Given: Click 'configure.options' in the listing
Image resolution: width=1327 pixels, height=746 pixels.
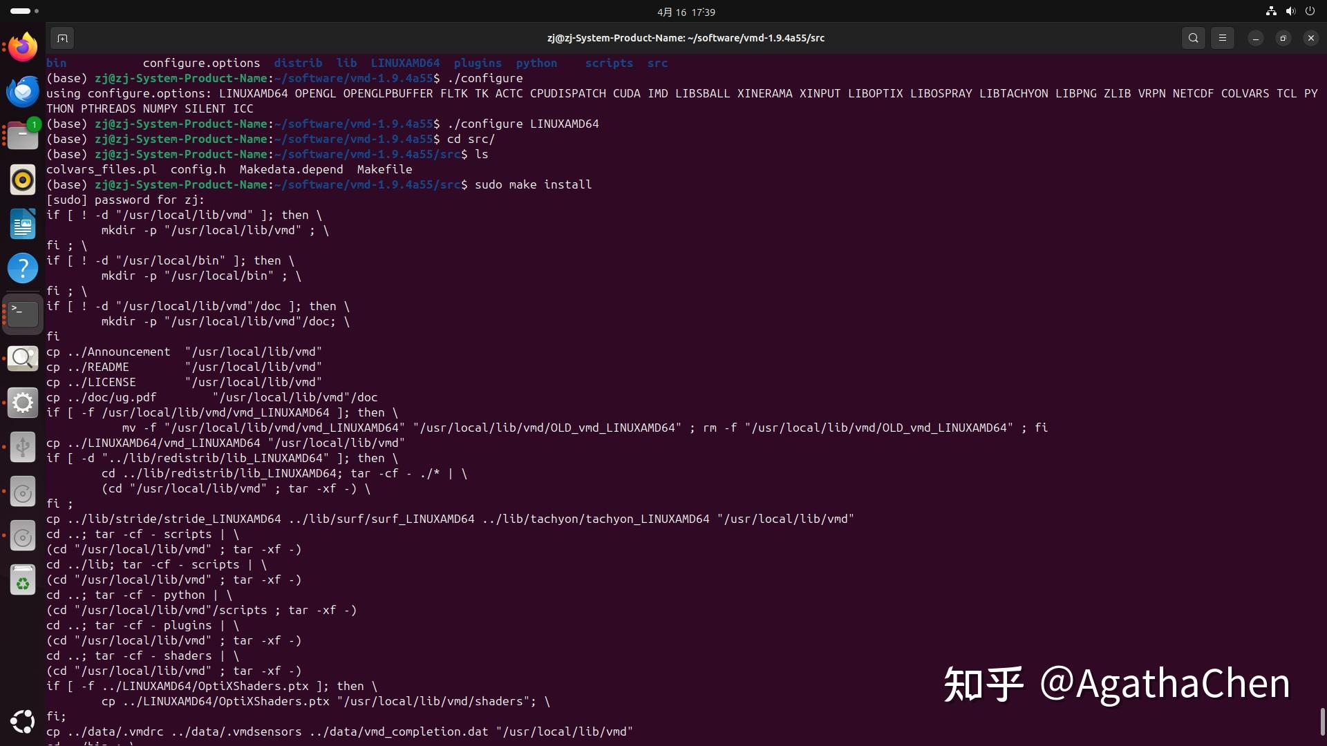Looking at the screenshot, I should (x=201, y=63).
